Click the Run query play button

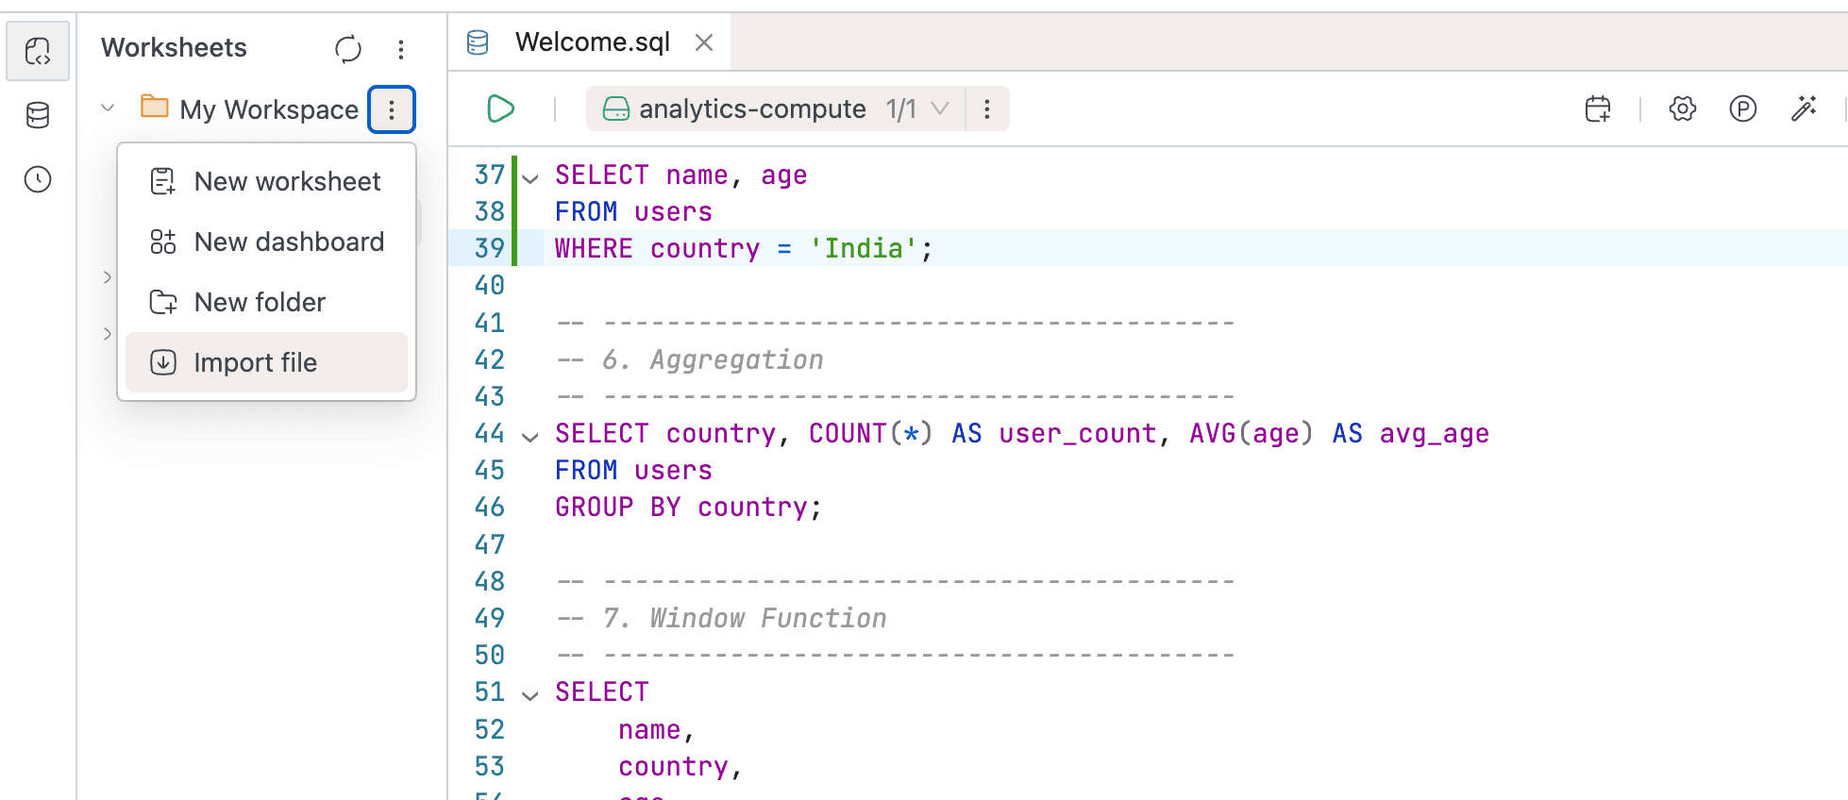[500, 109]
